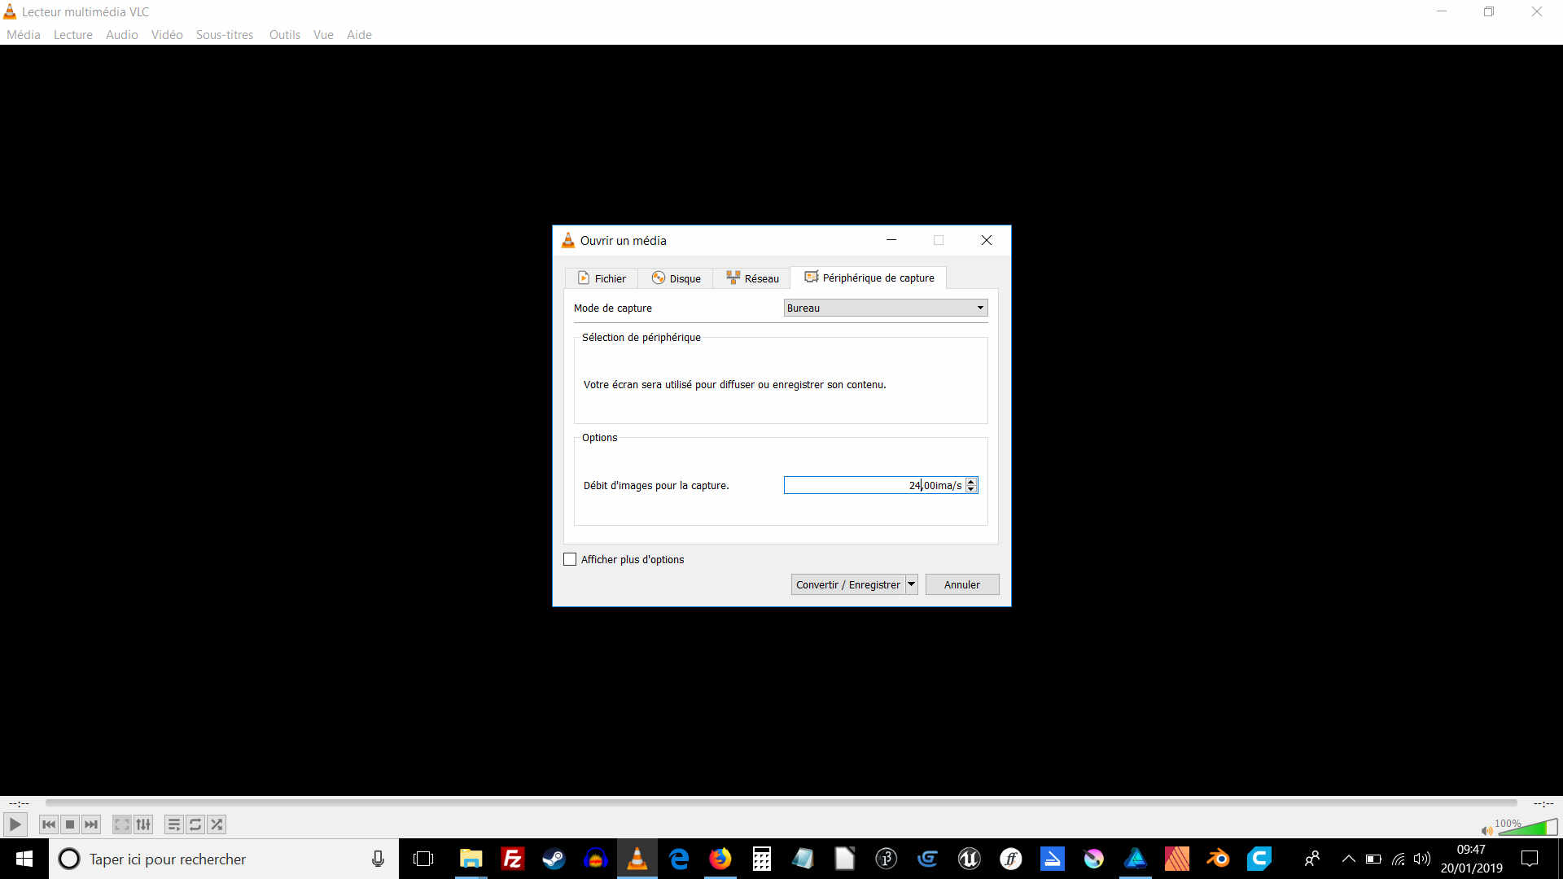Screen dimensions: 1563x879
Task: Toggle random shuffle playback icon
Action: (x=217, y=824)
